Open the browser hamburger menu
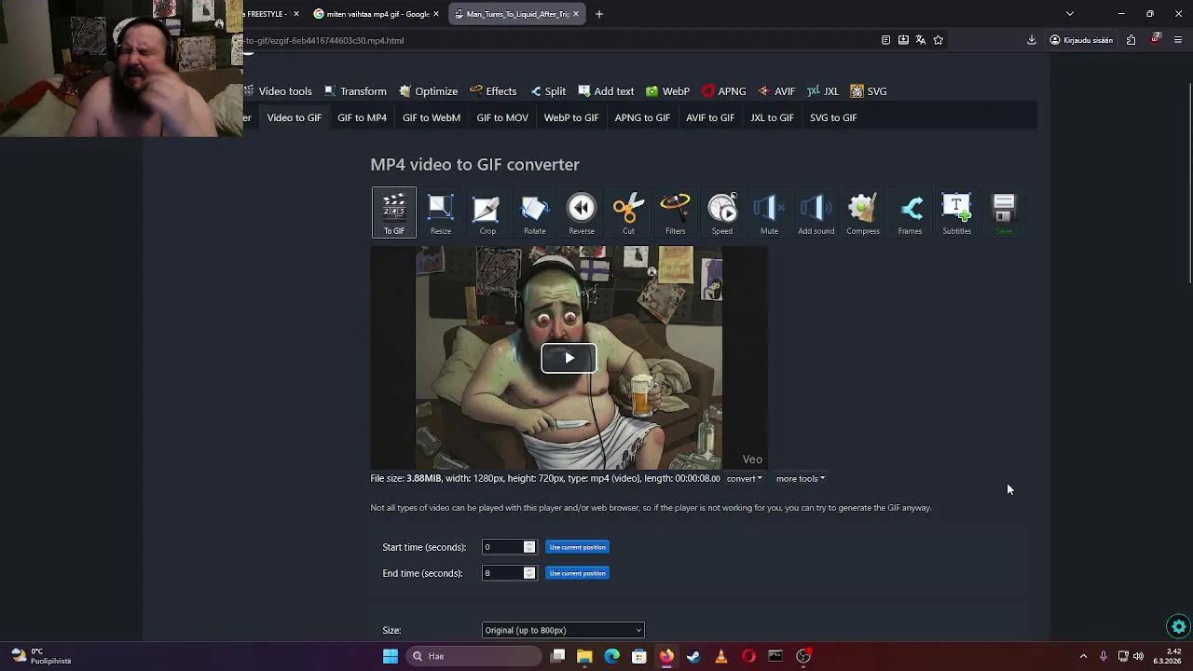The image size is (1193, 671). (x=1178, y=40)
